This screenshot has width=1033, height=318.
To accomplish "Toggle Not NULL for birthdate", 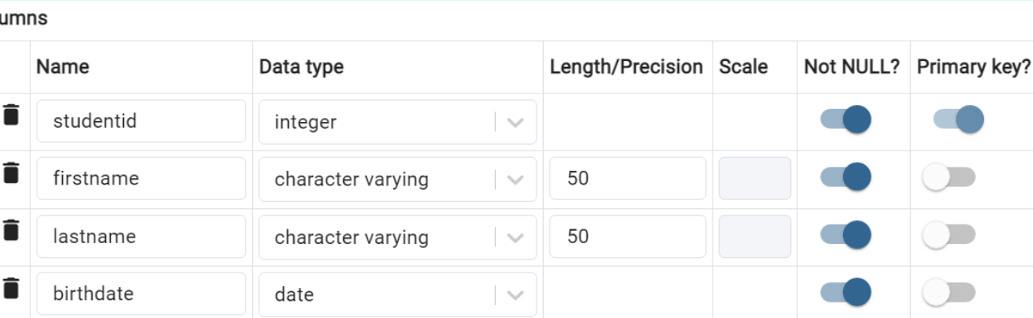I will point(845,292).
